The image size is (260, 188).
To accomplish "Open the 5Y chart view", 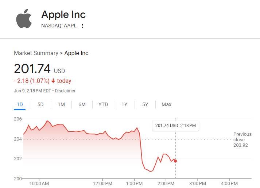I will (145, 105).
